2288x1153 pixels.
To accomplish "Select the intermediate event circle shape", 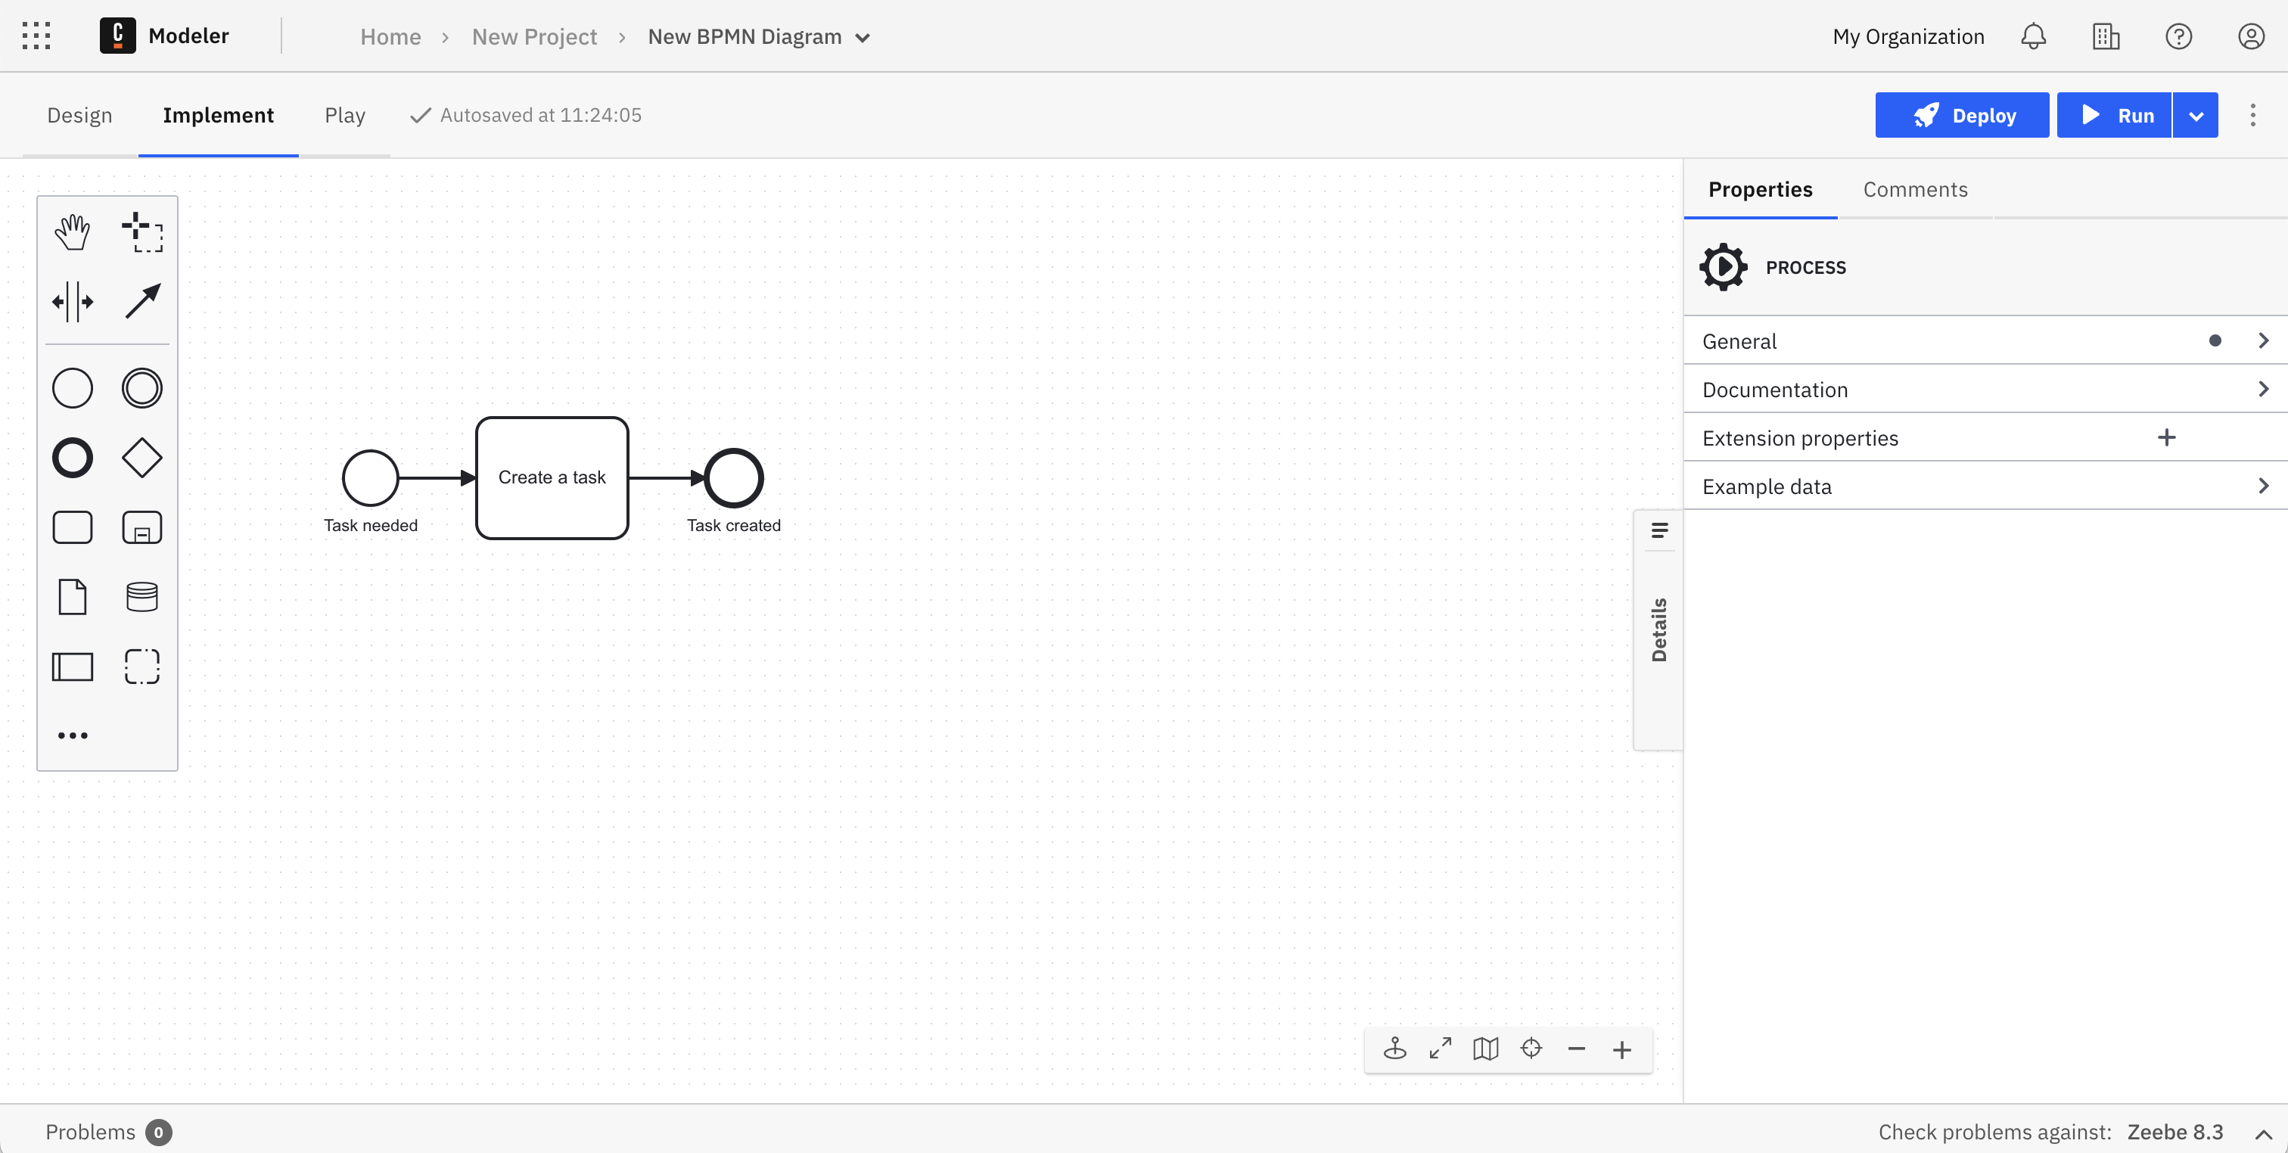I will pyautogui.click(x=141, y=387).
